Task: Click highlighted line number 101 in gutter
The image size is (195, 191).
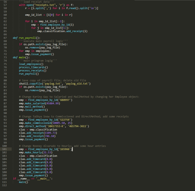Action: (x=4, y=149)
